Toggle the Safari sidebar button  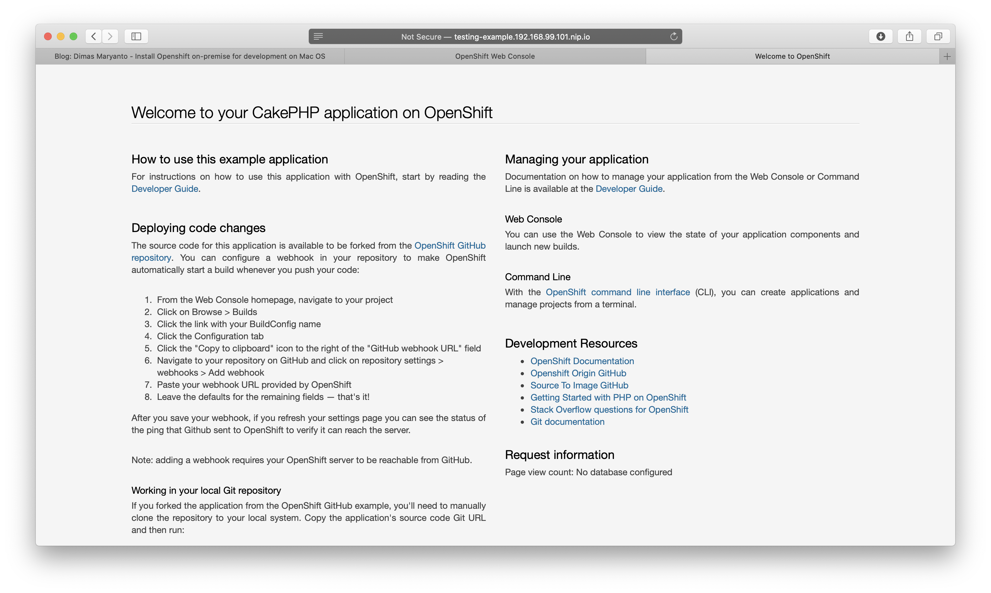[x=136, y=36]
